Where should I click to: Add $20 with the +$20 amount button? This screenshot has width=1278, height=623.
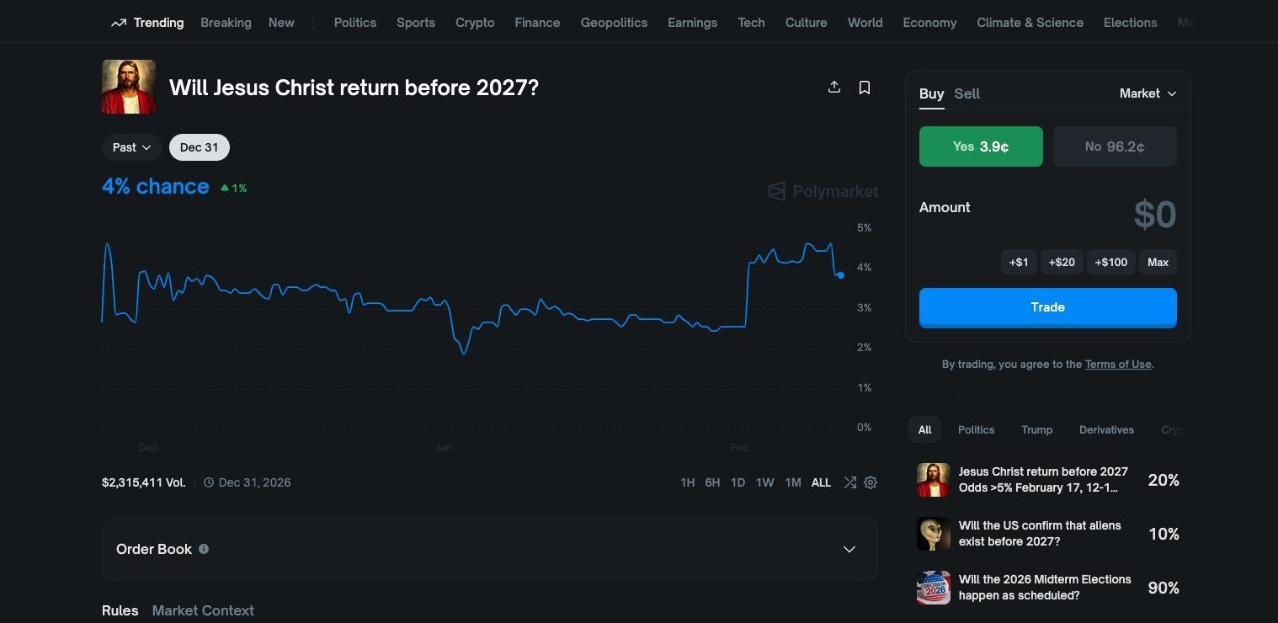1061,262
